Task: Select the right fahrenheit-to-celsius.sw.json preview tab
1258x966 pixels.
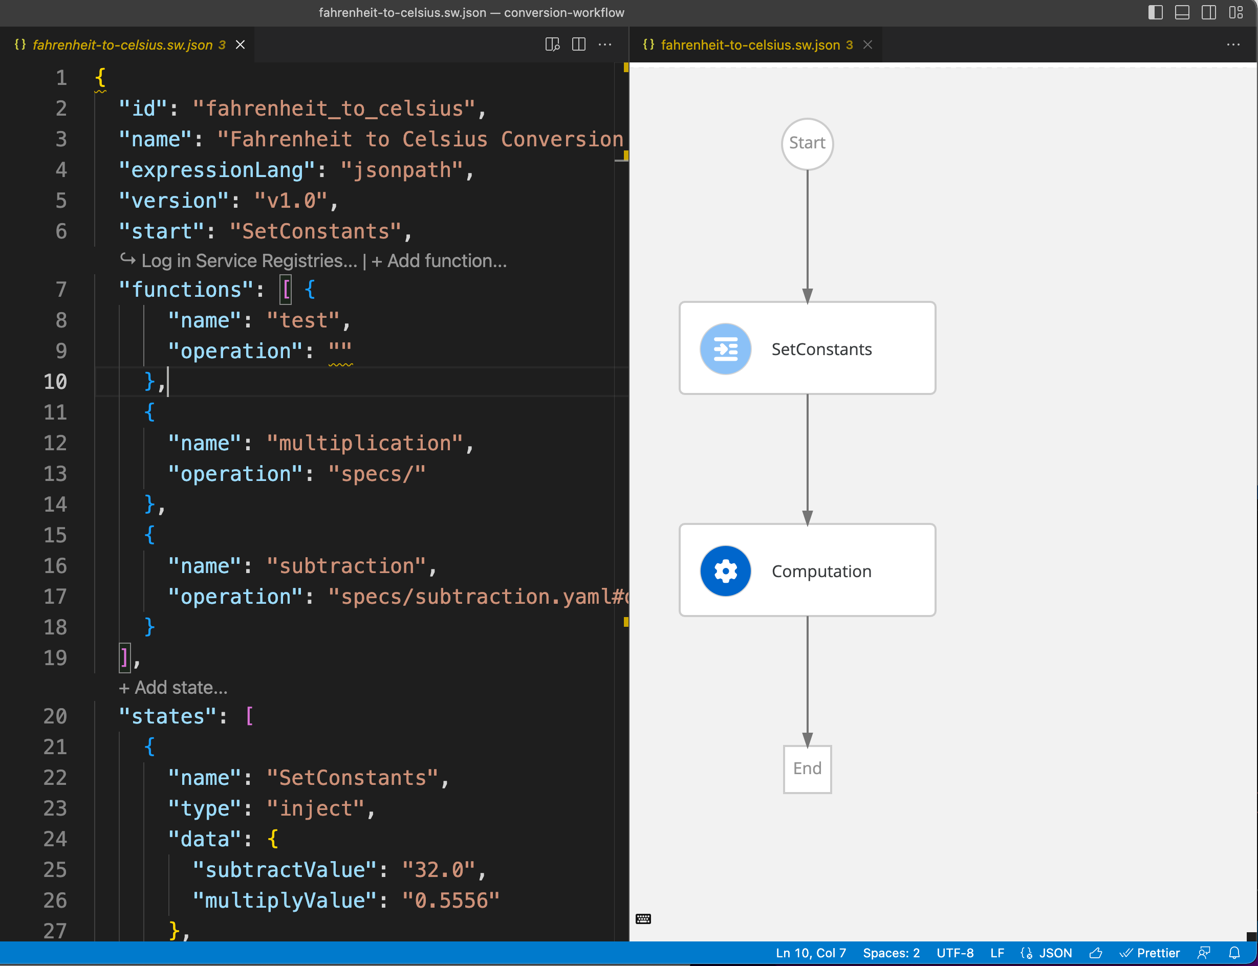Action: [x=748, y=45]
